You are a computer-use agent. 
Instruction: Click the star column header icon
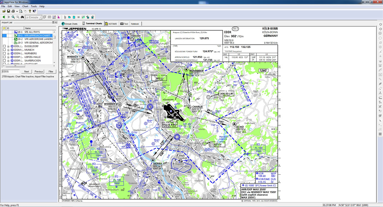tap(4, 28)
